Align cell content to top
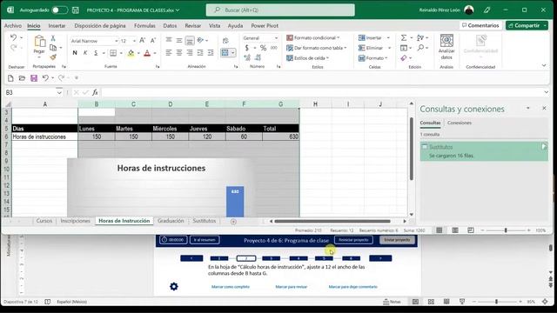Viewport: 557px width, 313px height. point(169,40)
